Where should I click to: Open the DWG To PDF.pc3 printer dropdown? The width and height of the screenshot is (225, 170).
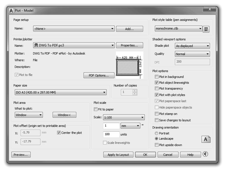74,45
